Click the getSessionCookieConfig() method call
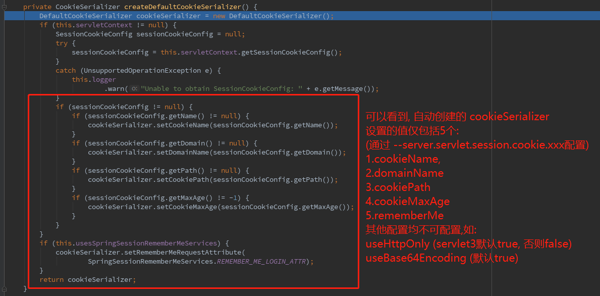 point(290,53)
